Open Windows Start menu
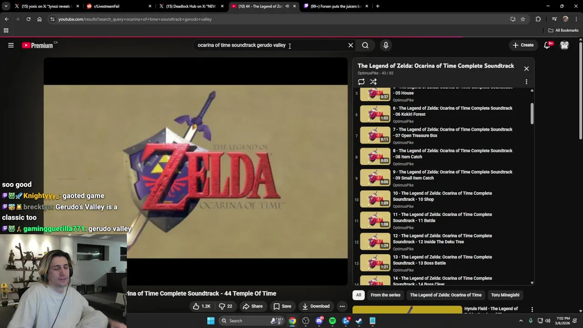This screenshot has width=583, height=328. coord(211,321)
